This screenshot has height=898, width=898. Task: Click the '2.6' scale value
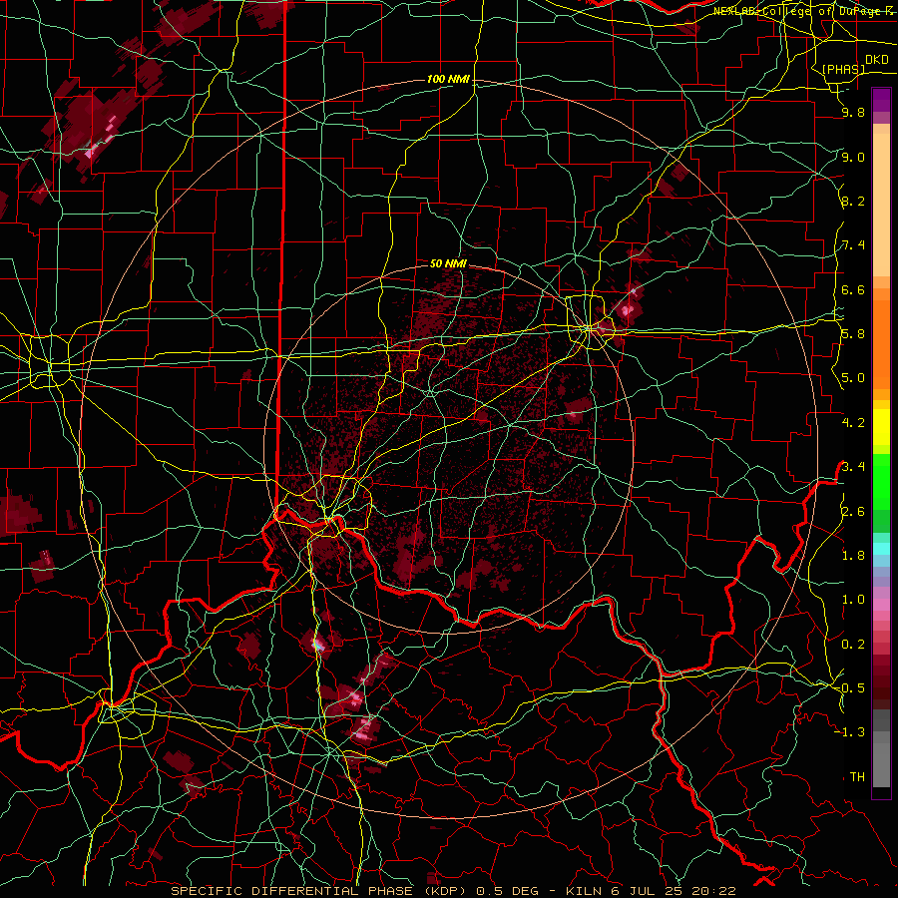point(853,512)
